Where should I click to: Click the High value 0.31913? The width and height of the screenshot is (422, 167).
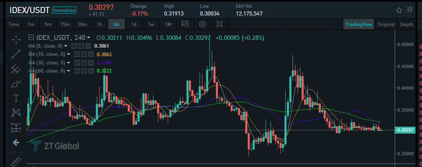point(174,13)
